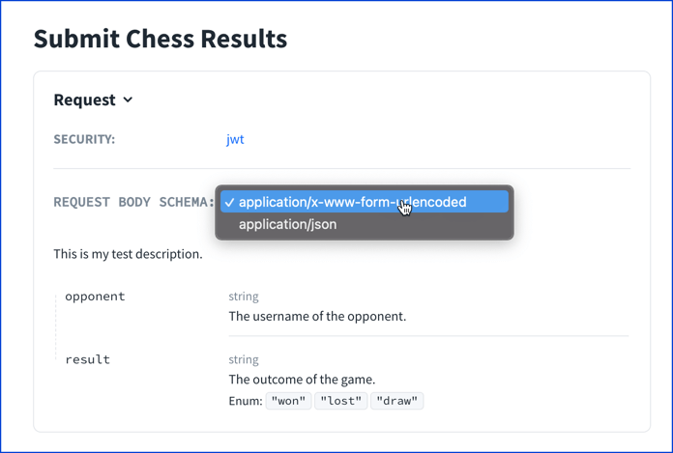
Task: Click the opponent property name
Action: coord(95,297)
